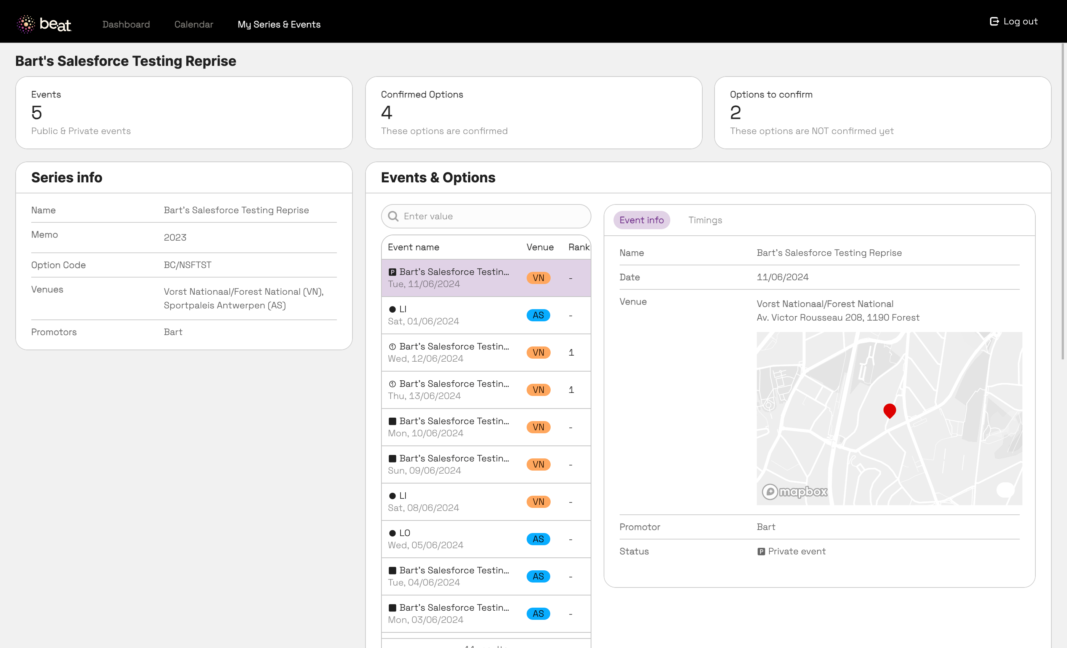
Task: Click VN venue badge on Wed 12/06/2024 row
Action: coord(538,353)
